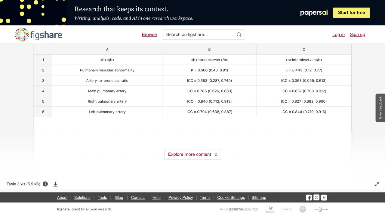The width and height of the screenshot is (385, 216).
Task: Open About footer link
Action: coord(62,197)
